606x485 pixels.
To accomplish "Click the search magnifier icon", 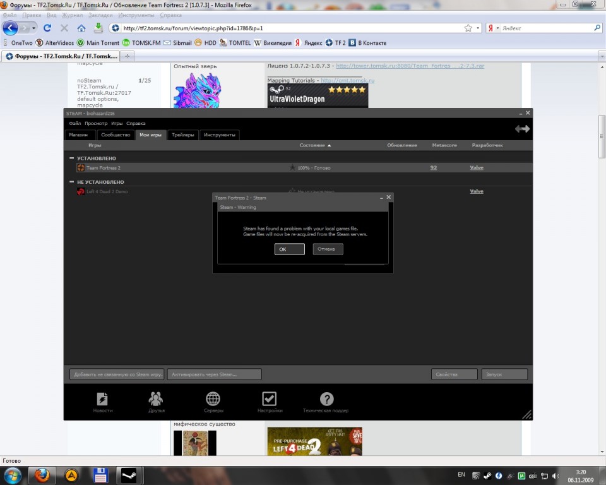I will [x=597, y=28].
